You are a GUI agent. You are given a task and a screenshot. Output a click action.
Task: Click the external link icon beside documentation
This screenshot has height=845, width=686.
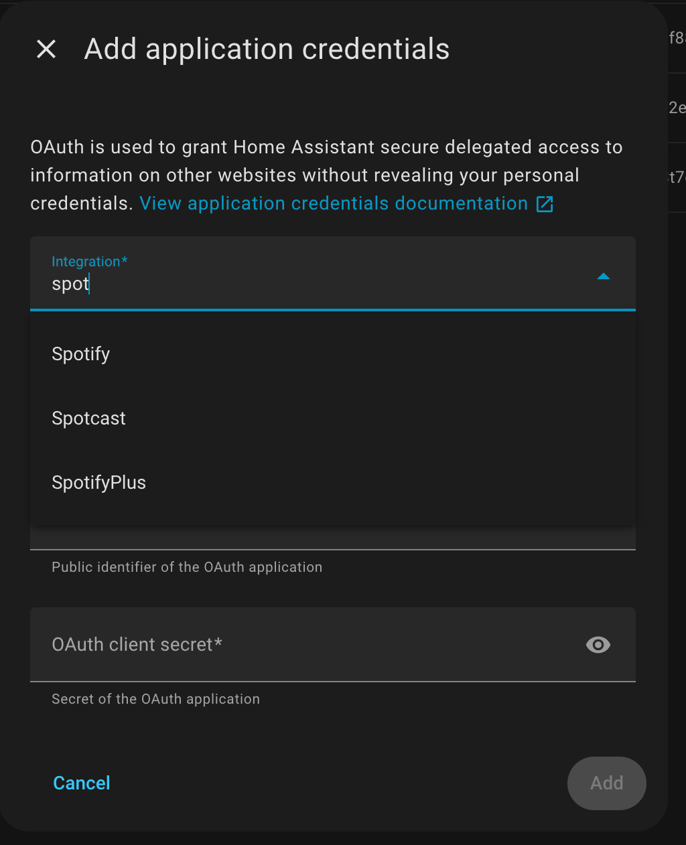click(545, 204)
